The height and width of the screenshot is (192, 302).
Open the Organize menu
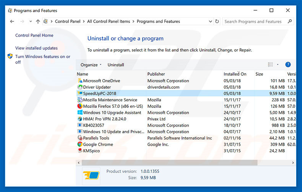pyautogui.click(x=91, y=65)
